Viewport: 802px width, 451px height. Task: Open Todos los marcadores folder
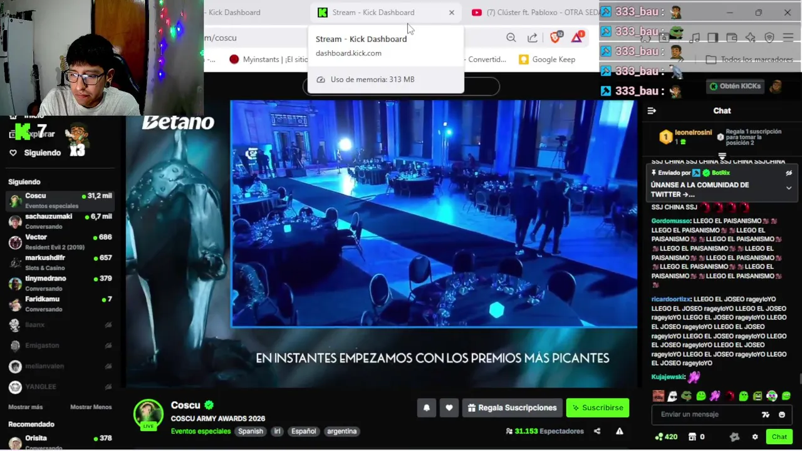click(x=749, y=60)
